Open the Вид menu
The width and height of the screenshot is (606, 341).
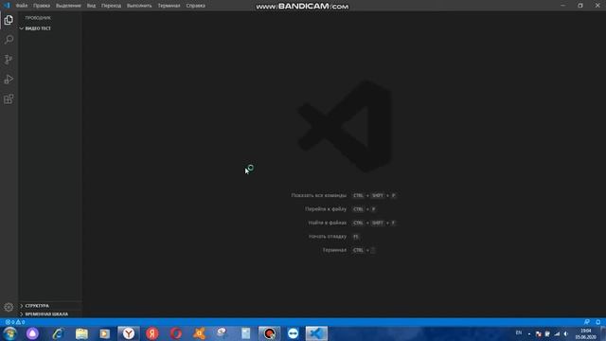click(x=91, y=6)
